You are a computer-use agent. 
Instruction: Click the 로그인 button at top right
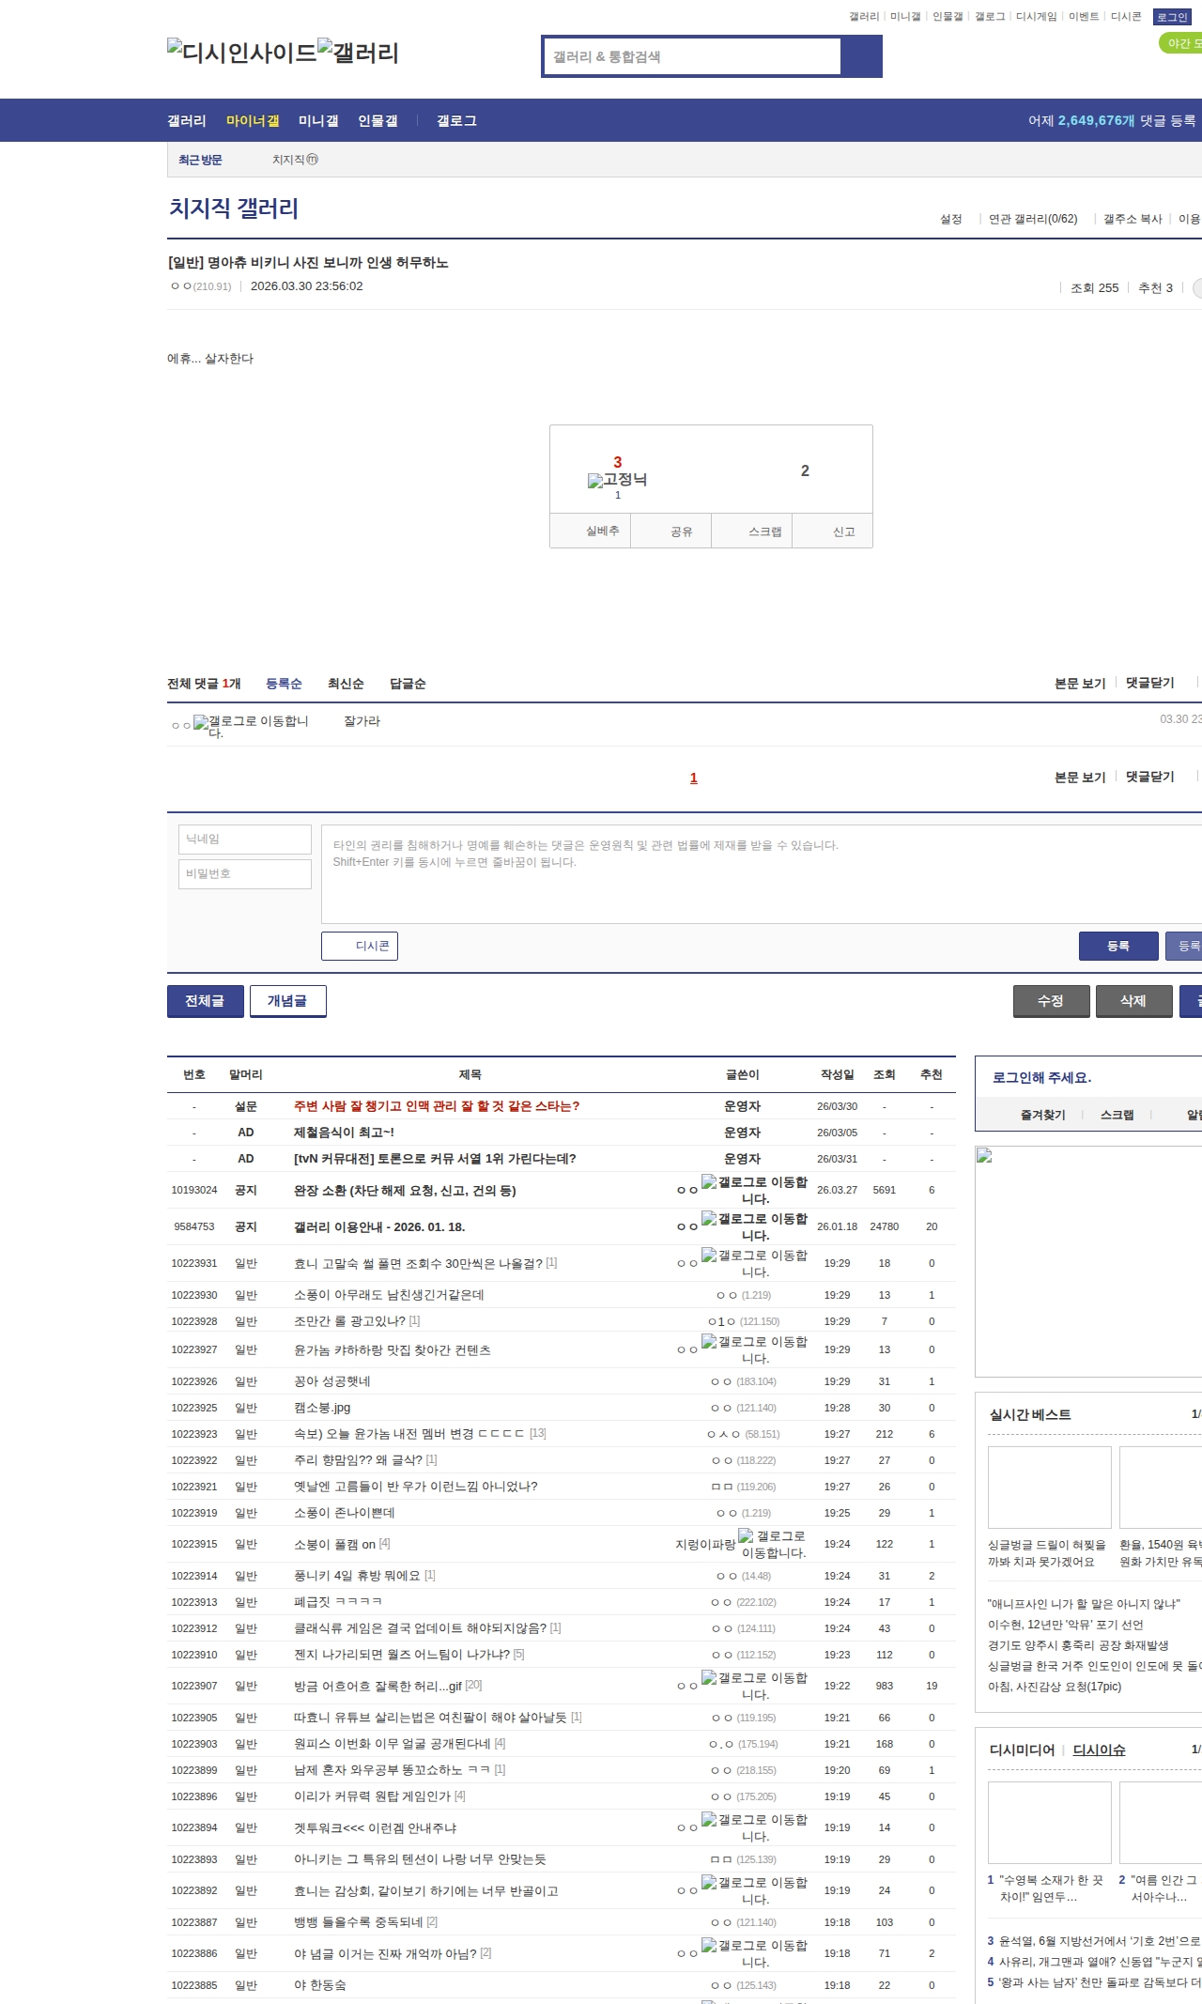[x=1172, y=17]
